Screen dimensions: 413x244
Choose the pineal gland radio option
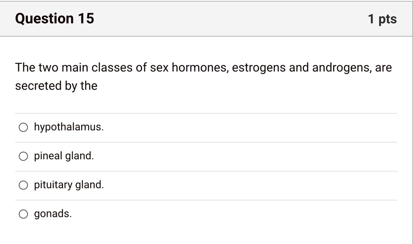click(23, 156)
